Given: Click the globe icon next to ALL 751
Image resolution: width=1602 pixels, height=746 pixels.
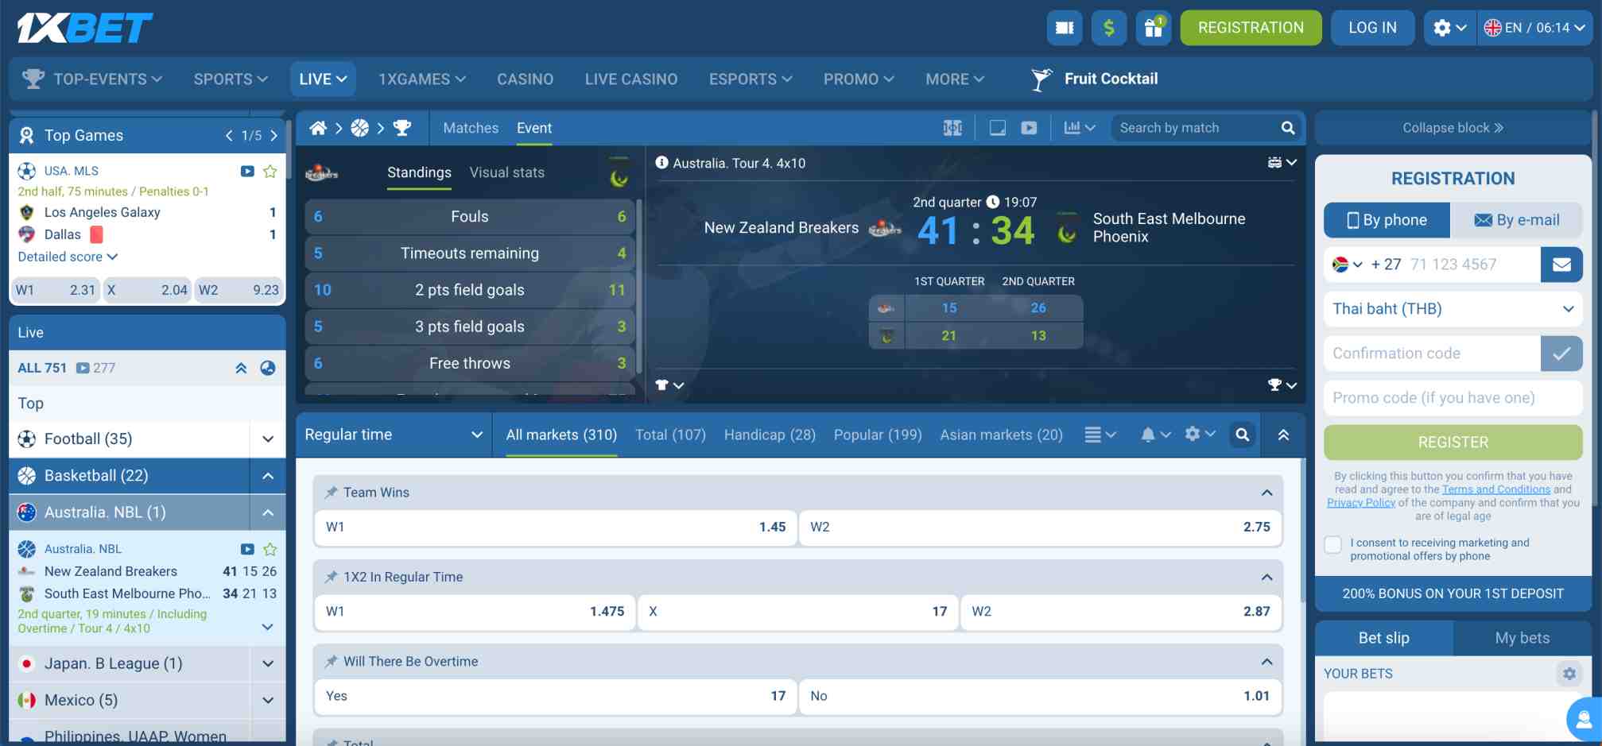Looking at the screenshot, I should click(x=267, y=368).
